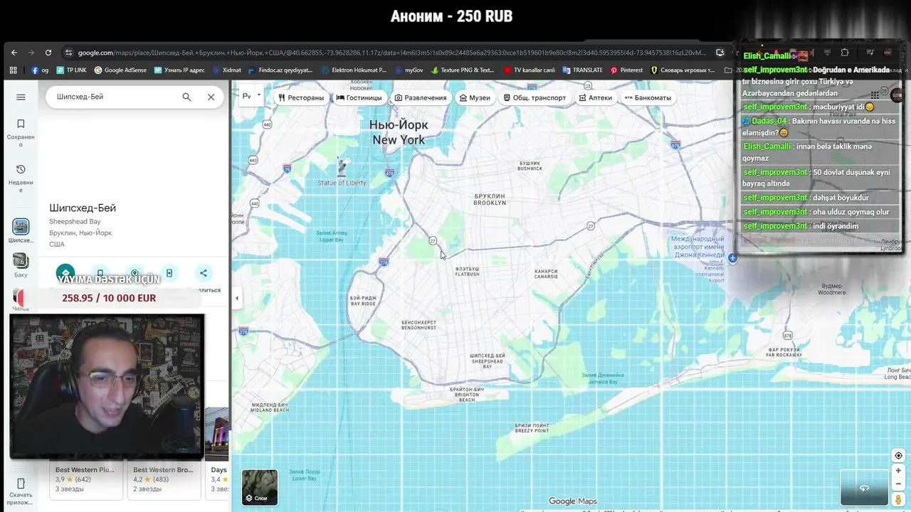Go back with the browser back arrow
The image size is (911, 512).
(x=14, y=53)
